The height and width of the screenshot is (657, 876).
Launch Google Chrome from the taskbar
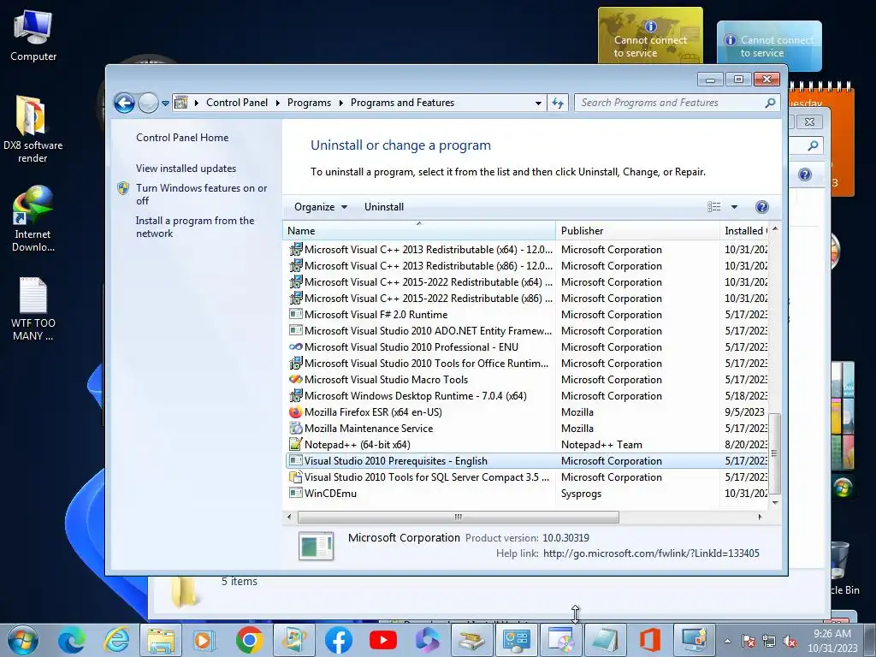pos(249,640)
